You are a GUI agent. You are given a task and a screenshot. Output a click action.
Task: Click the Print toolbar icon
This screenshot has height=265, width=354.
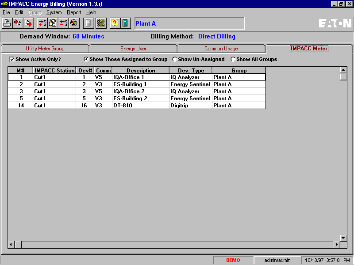coord(7,23)
